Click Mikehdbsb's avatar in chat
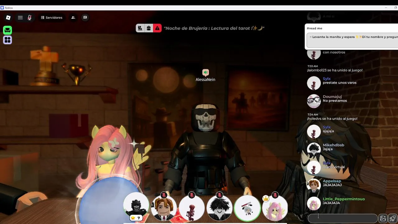The height and width of the screenshot is (224, 398). coord(314,149)
